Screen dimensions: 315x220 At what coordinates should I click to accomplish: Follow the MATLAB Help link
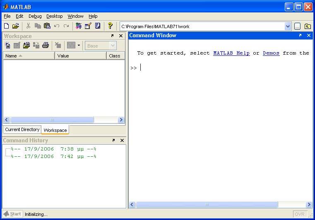(x=231, y=53)
